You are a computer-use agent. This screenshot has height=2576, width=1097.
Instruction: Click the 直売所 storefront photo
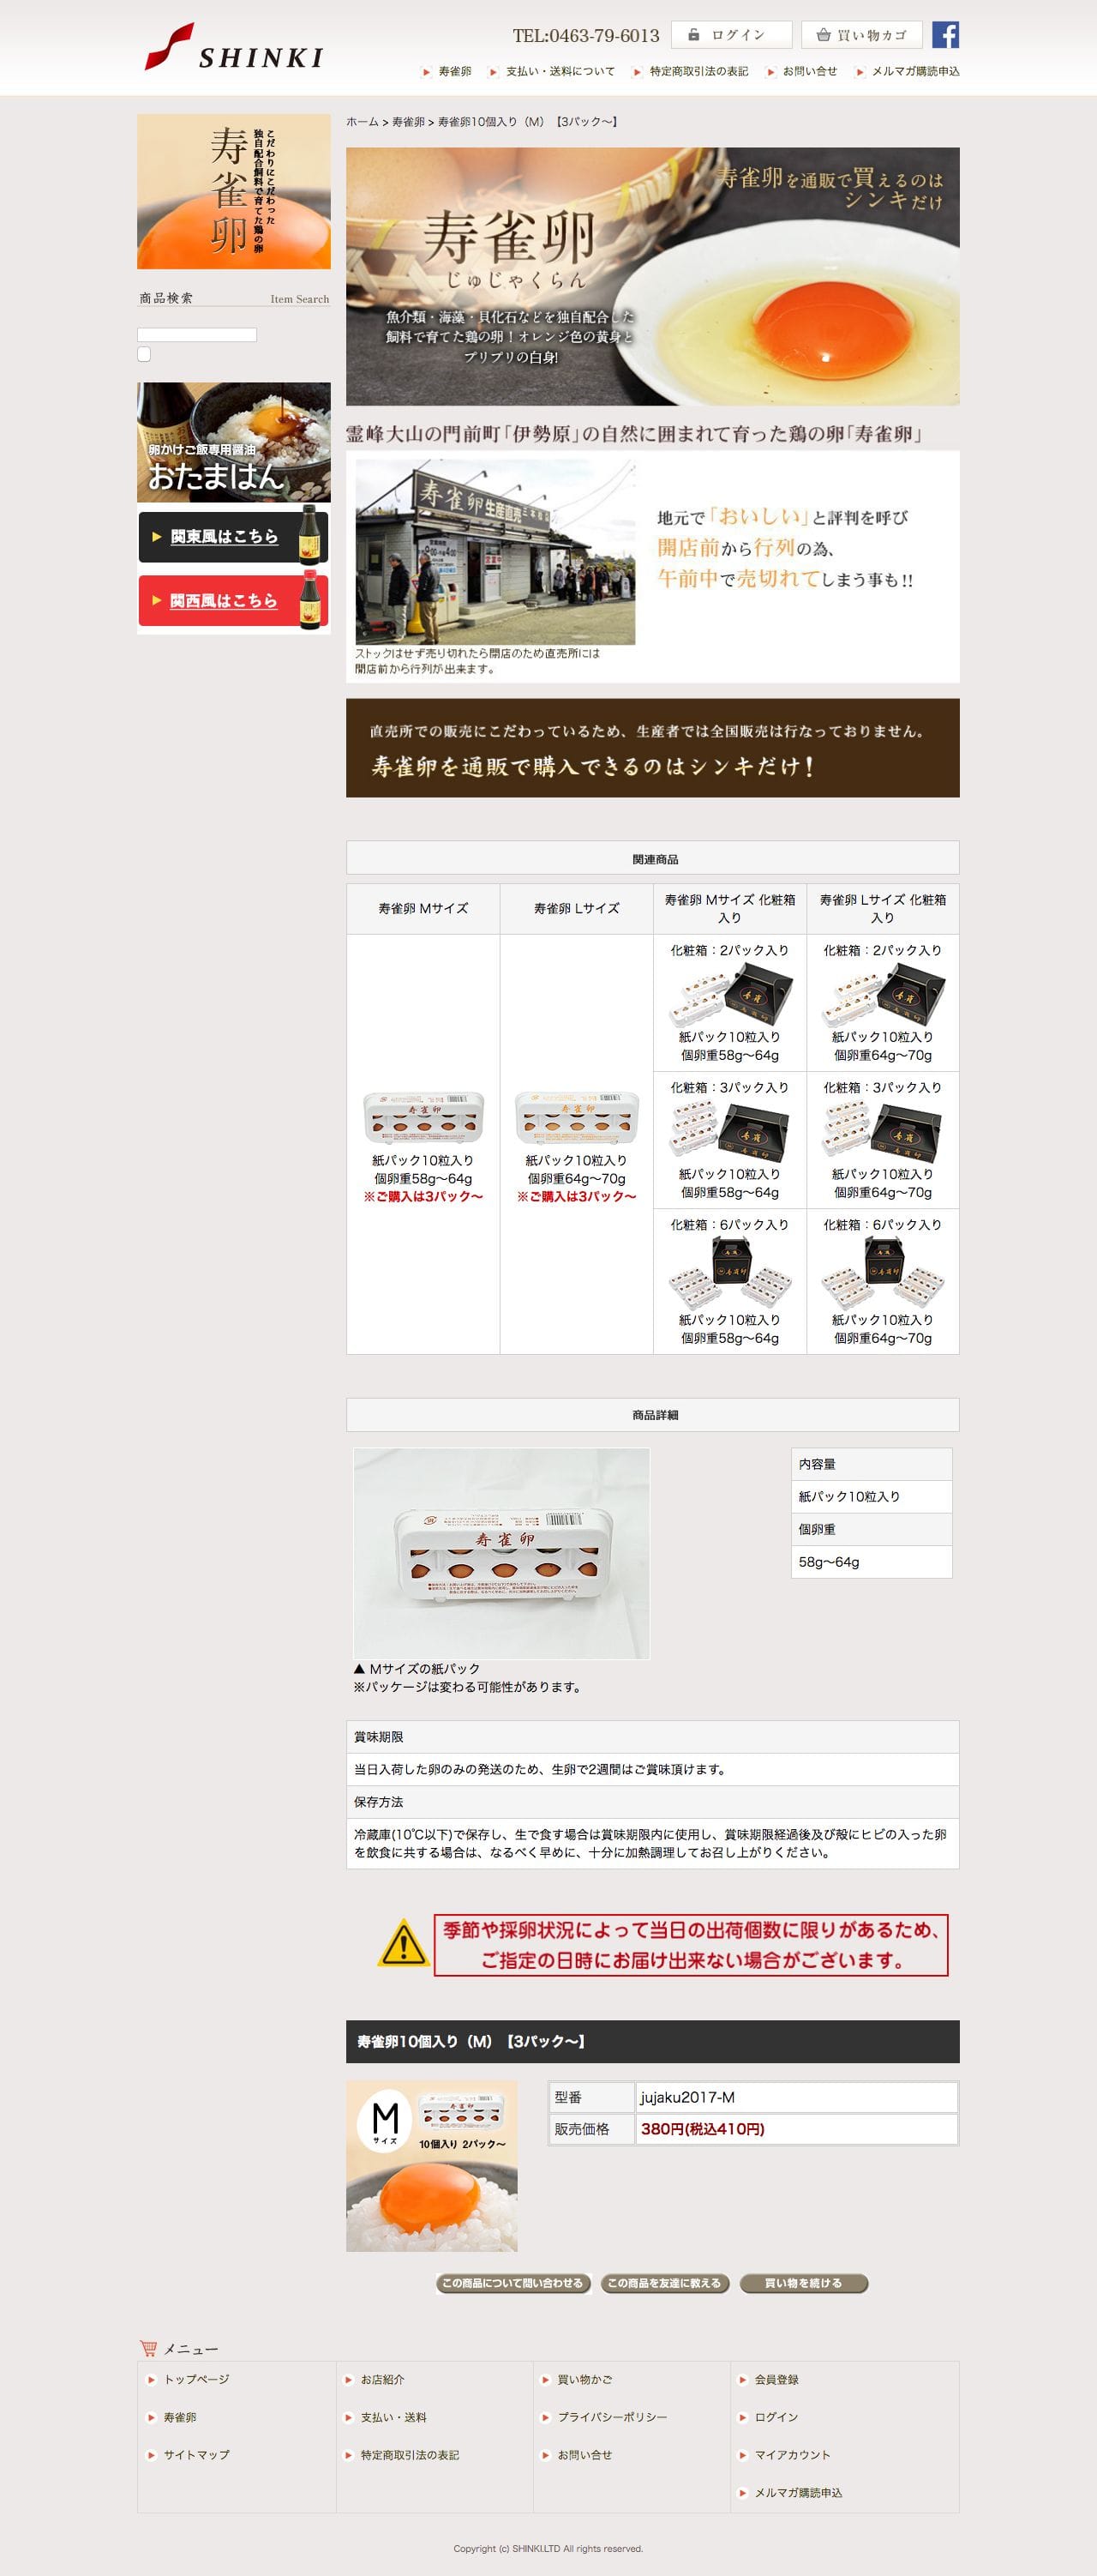click(x=495, y=552)
